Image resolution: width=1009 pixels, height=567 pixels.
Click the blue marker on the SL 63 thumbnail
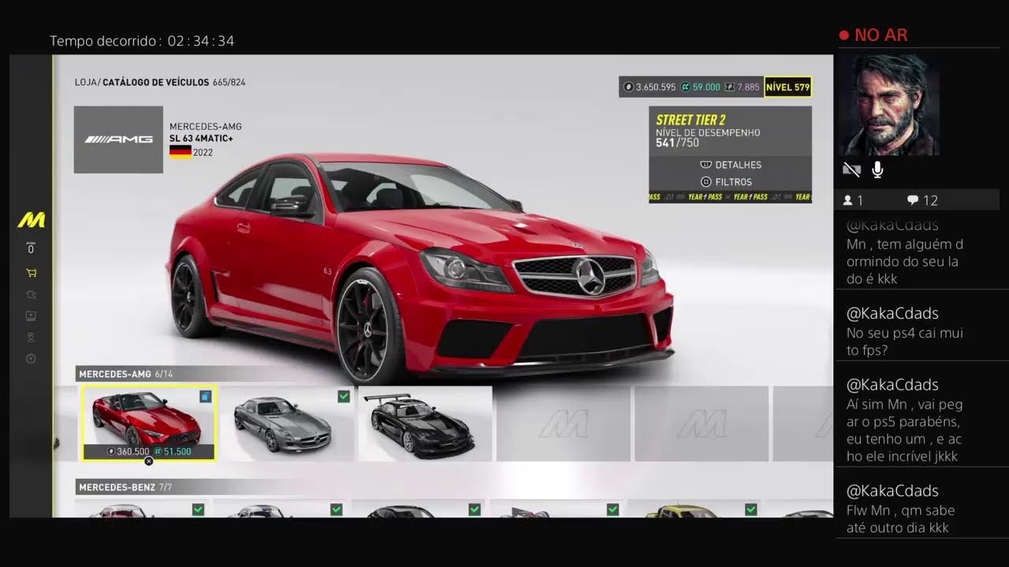click(206, 396)
